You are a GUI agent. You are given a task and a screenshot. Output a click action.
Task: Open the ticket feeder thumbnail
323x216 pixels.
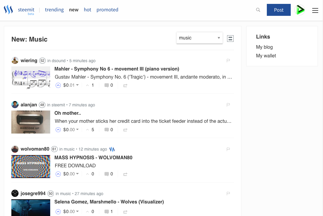[31, 122]
